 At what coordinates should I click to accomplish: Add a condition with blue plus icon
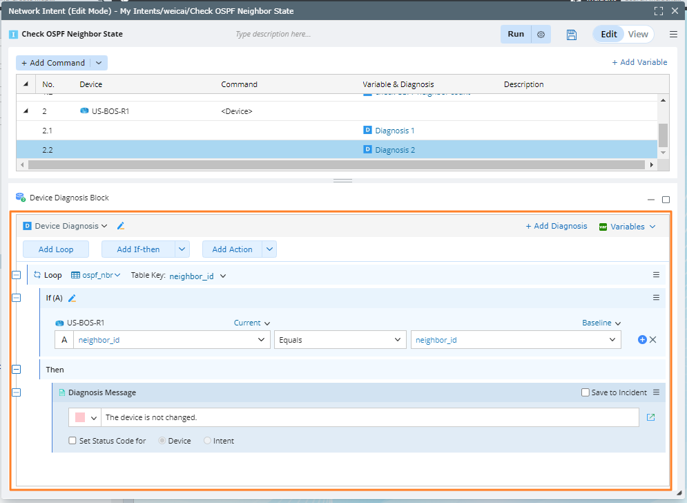642,340
